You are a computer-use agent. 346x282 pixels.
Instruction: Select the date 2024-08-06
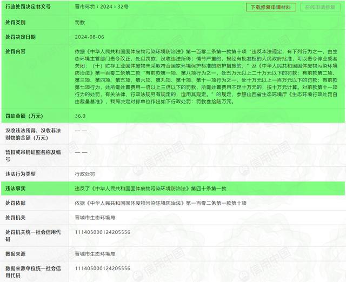click(x=89, y=37)
